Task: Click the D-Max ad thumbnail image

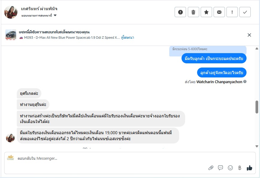Action: click(11, 35)
